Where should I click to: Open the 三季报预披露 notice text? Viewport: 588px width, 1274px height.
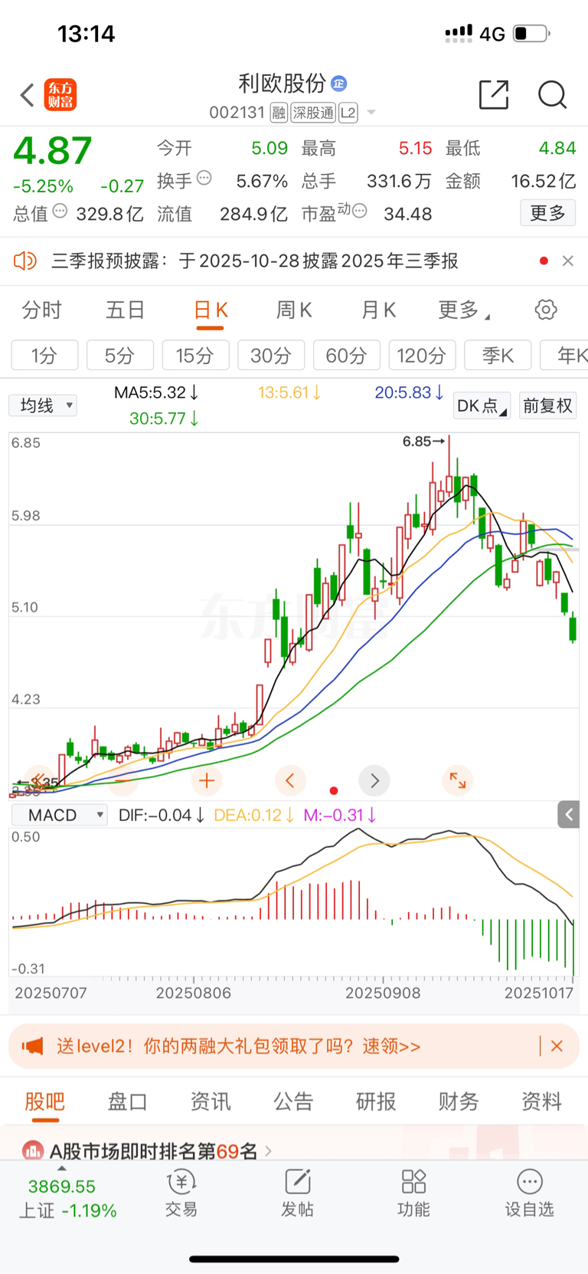point(254,261)
